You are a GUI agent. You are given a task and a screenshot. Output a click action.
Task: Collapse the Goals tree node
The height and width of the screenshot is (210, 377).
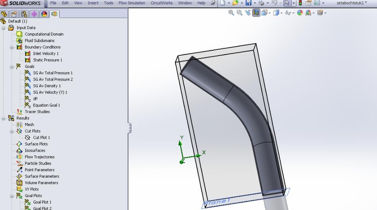(x=11, y=67)
